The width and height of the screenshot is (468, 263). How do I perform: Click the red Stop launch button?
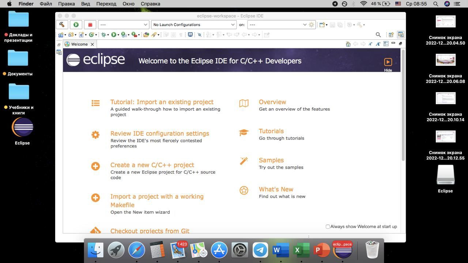(90, 25)
